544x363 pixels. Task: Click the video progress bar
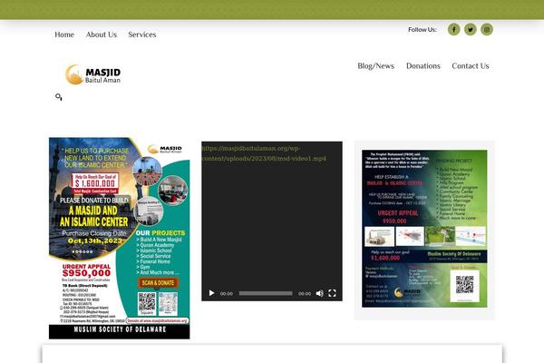tap(266, 293)
